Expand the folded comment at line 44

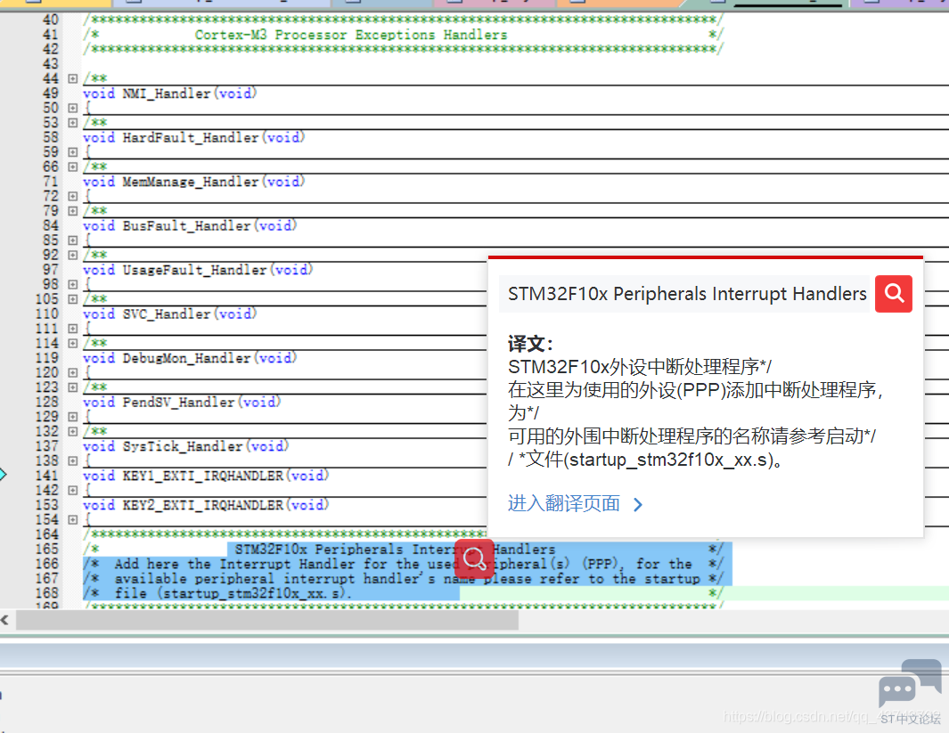tap(73, 78)
